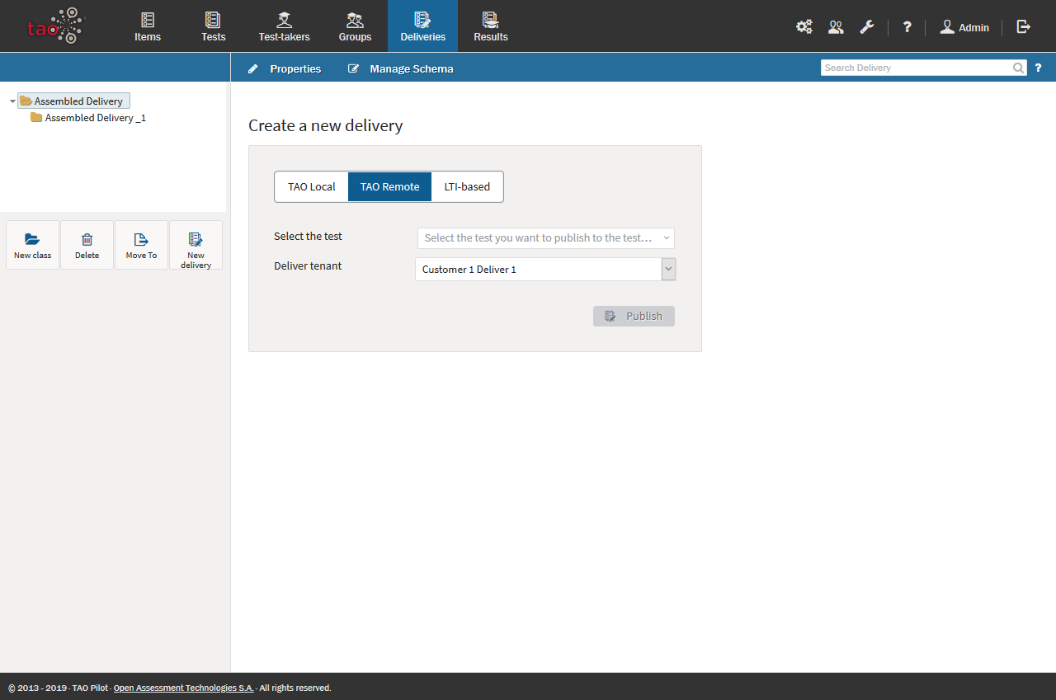Switch to LTI-based tab
This screenshot has height=700, width=1056.
pyautogui.click(x=467, y=186)
